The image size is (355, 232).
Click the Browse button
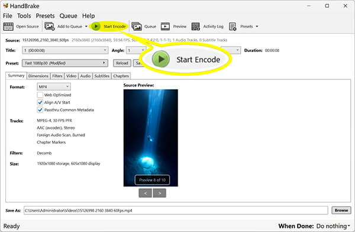[341, 210]
